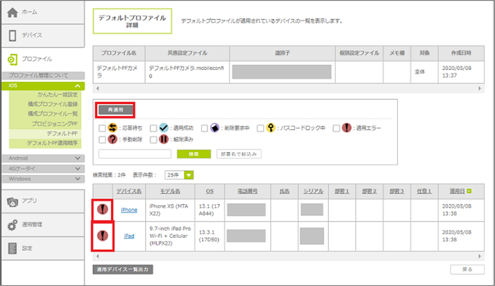Open the iPhone device link
Image resolution: width=495 pixels, height=286 pixels.
pyautogui.click(x=129, y=210)
